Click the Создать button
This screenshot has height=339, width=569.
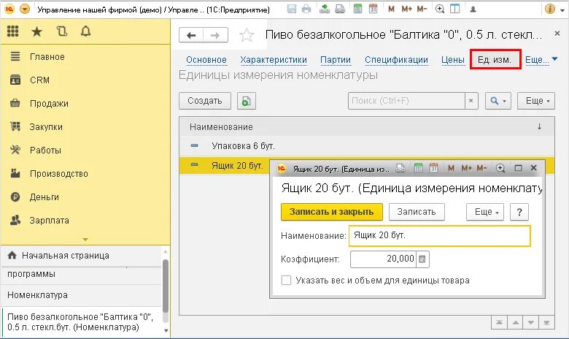[x=205, y=101]
